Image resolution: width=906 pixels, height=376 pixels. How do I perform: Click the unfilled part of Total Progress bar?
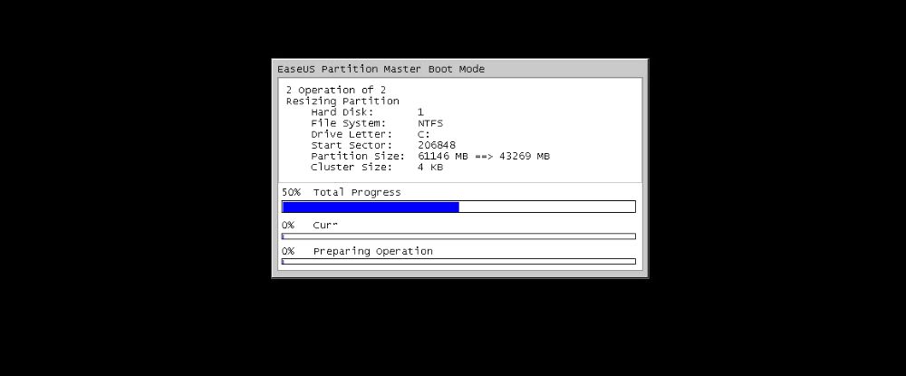point(546,207)
